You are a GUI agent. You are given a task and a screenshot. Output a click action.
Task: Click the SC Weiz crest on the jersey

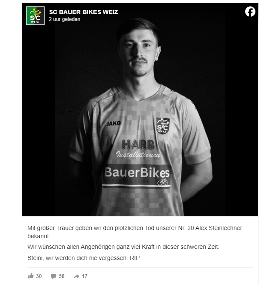click(163, 126)
